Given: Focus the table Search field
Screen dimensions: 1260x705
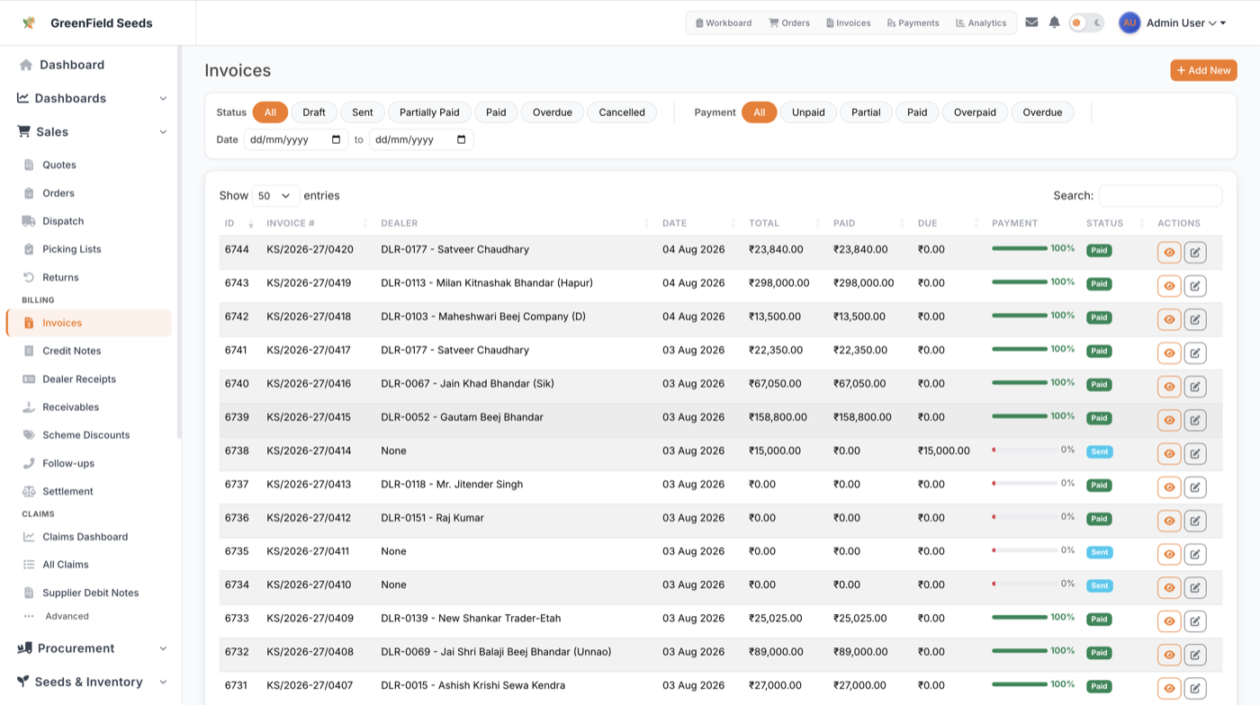Looking at the screenshot, I should point(1160,195).
